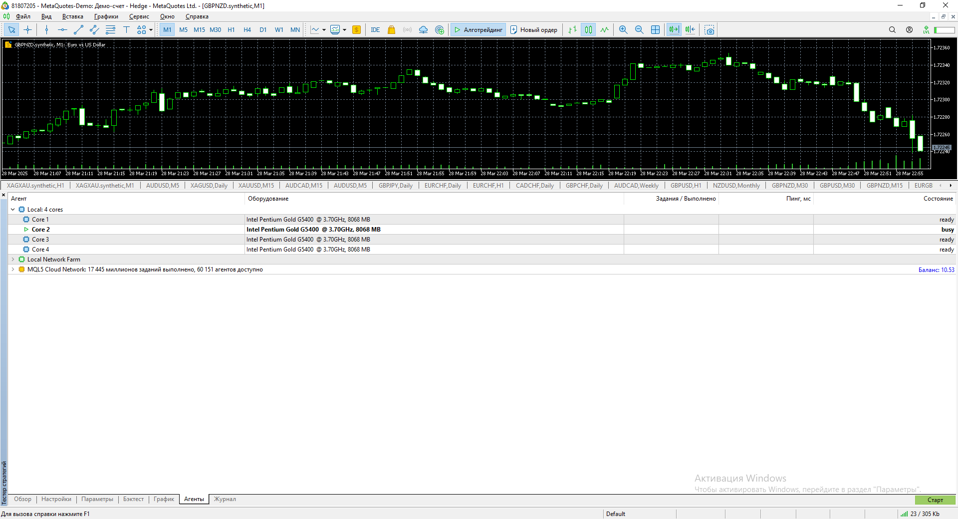Open the MetaEditor IDE
Screen dimensions: 958x519
coord(375,30)
